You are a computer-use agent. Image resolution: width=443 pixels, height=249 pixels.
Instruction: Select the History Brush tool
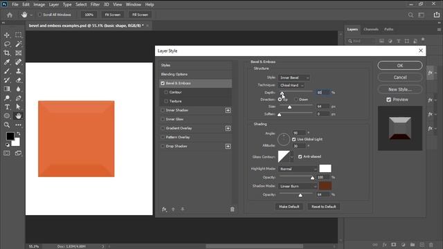(x=7, y=80)
